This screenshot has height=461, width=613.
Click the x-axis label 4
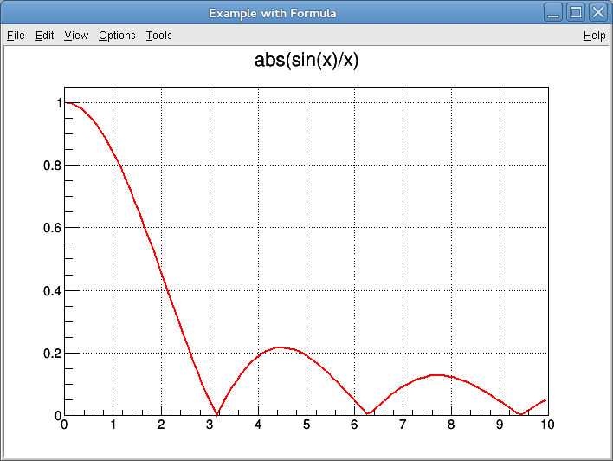coord(258,425)
